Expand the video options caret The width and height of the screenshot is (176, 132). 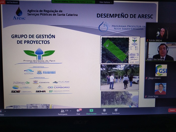[5, 111]
